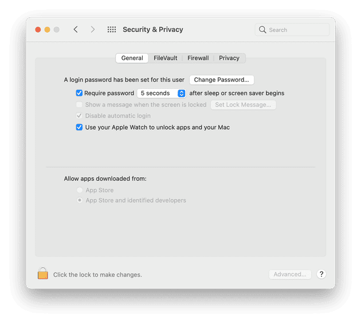Viewport: 361px width, 323px height.
Task: Click the Search input field
Action: point(292,30)
